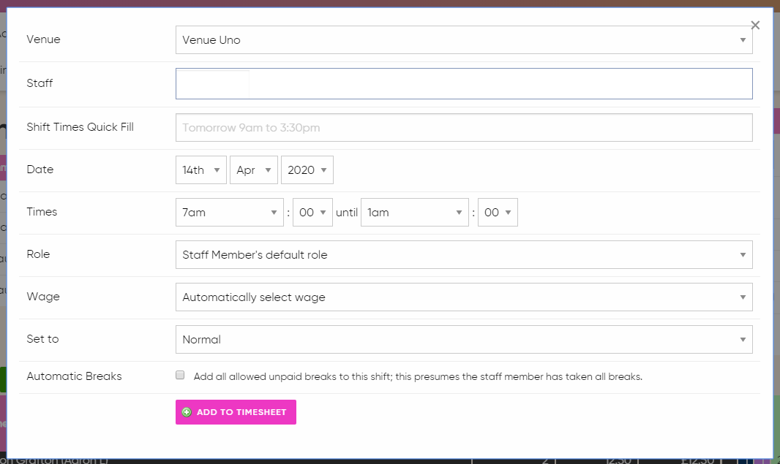Image resolution: width=780 pixels, height=464 pixels.
Task: Open the month dropdown showing Apr
Action: click(x=254, y=170)
